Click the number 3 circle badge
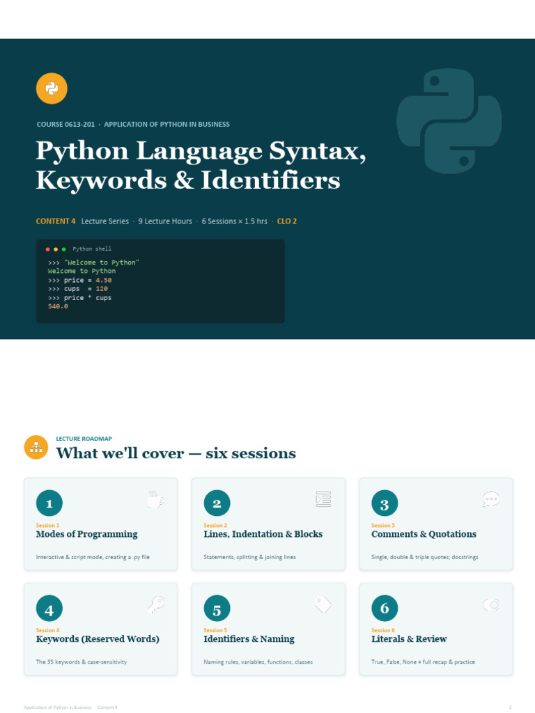535x713 pixels. [385, 503]
